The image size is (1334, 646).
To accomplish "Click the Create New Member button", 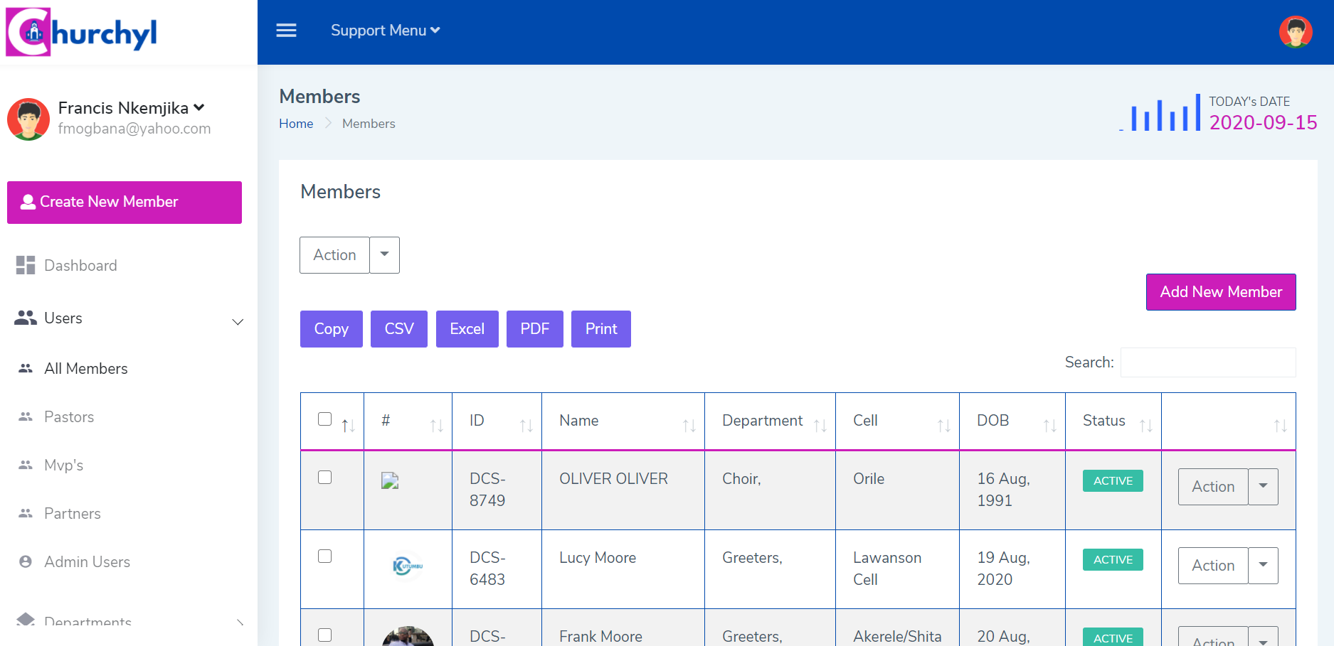I will tap(125, 203).
